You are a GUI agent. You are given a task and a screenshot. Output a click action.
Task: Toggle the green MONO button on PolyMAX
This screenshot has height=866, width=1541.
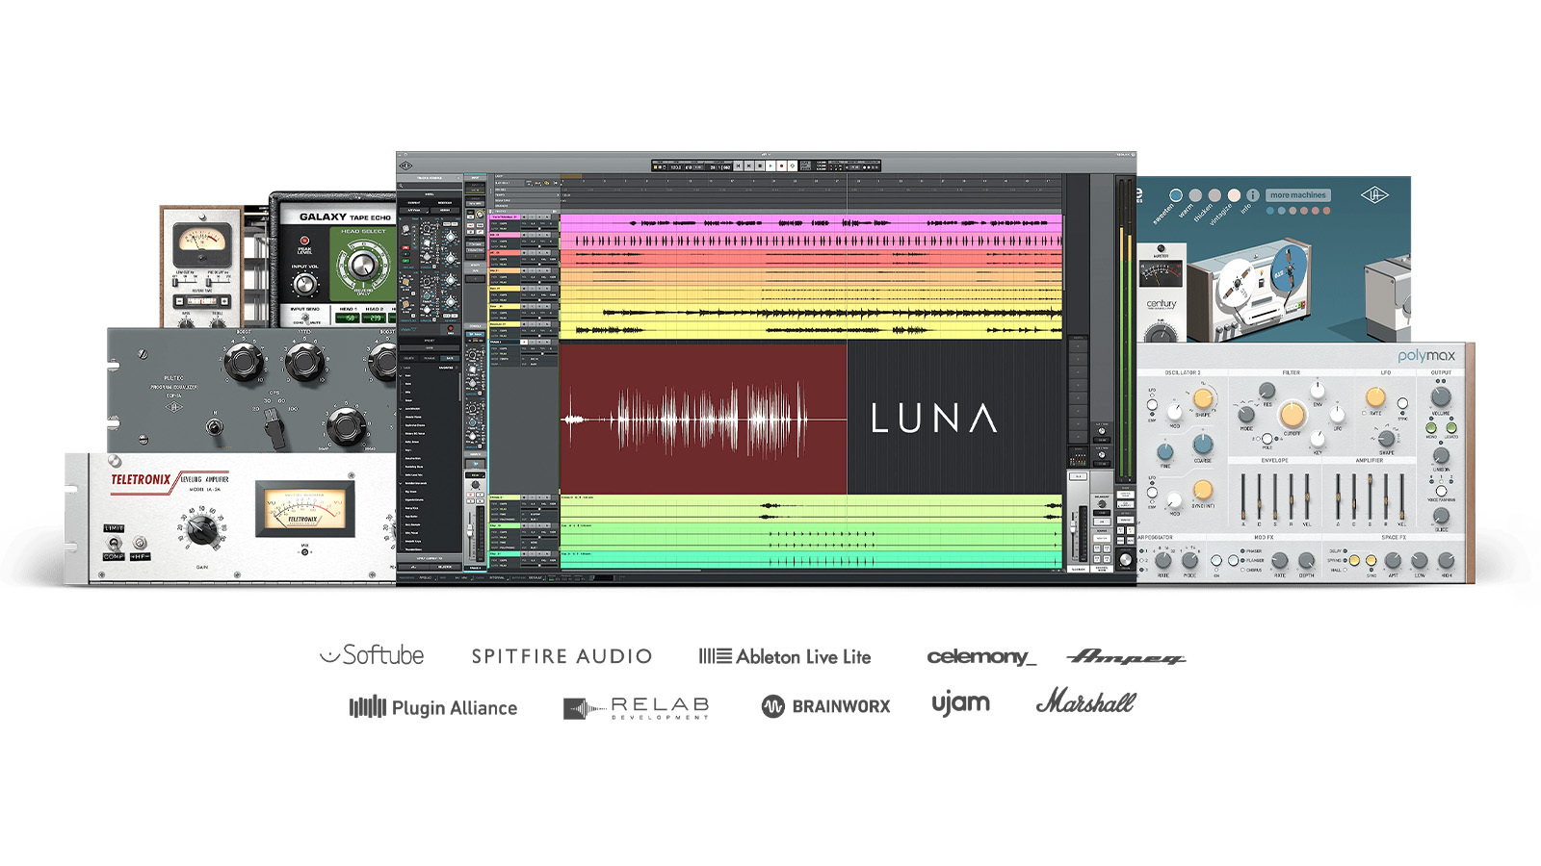point(1431,427)
